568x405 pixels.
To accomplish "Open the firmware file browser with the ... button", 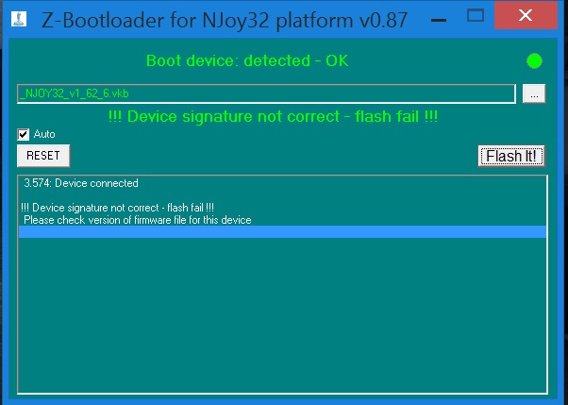I will pos(534,93).
